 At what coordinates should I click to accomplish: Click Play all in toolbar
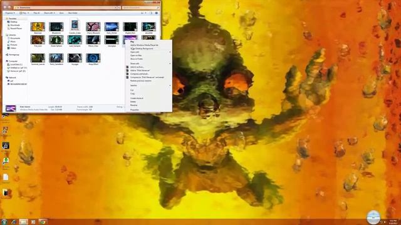[36, 13]
